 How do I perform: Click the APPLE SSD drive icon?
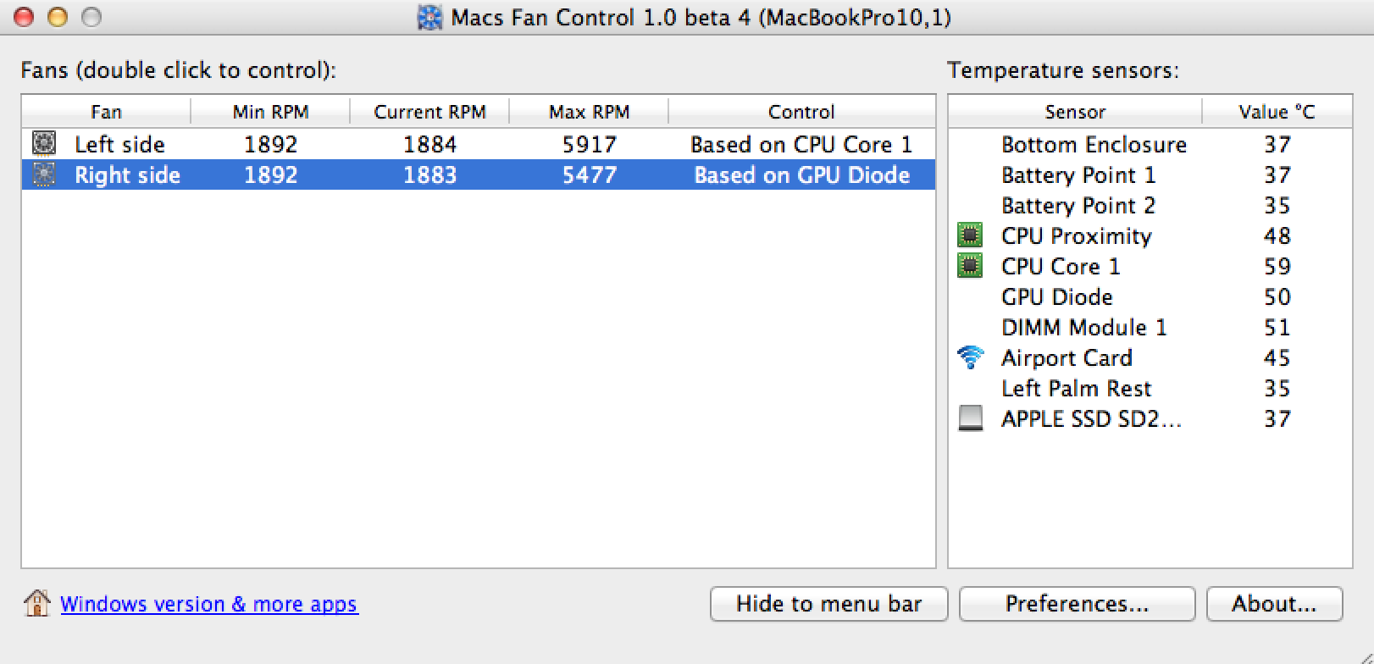click(x=970, y=418)
